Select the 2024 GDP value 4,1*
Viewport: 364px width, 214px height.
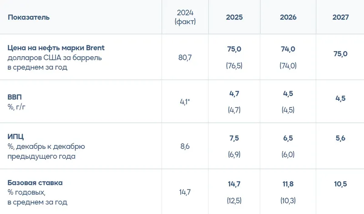(185, 102)
